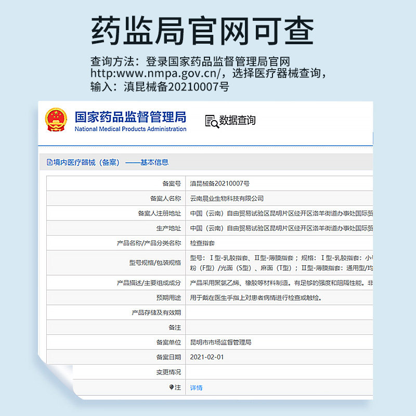Click the national emblem logo
416x416 pixels.
56,121
